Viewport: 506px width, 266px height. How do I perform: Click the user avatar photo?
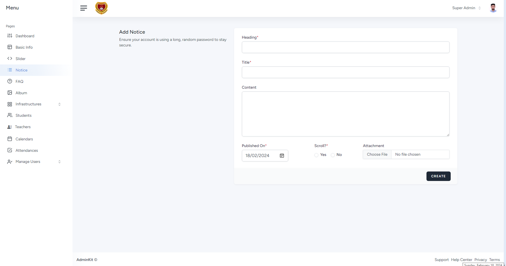coord(493,8)
